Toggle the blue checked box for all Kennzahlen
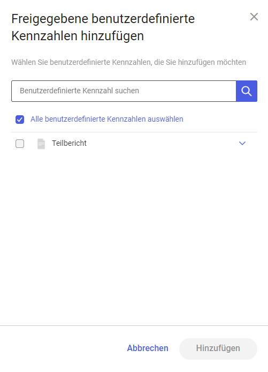 (x=20, y=120)
